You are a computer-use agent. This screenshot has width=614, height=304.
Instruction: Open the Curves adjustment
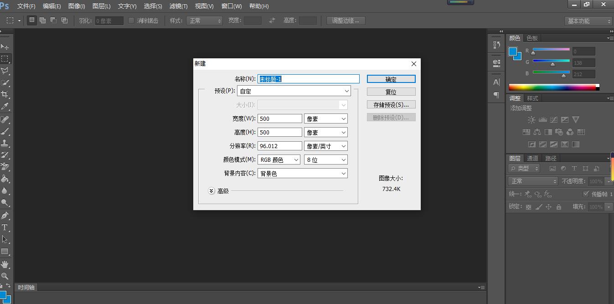coord(553,119)
